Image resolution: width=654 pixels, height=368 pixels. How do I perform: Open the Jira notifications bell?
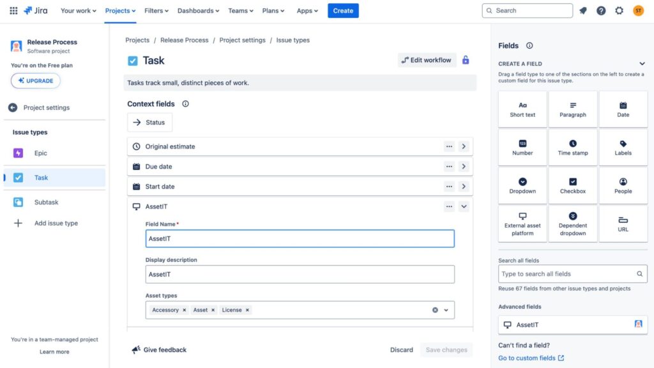click(x=582, y=10)
